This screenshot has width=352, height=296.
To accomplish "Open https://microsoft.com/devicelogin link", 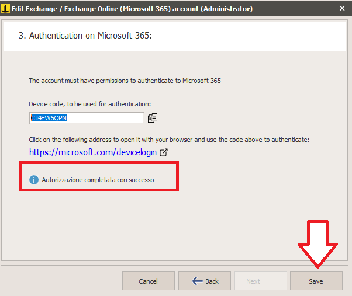I will point(93,152).
